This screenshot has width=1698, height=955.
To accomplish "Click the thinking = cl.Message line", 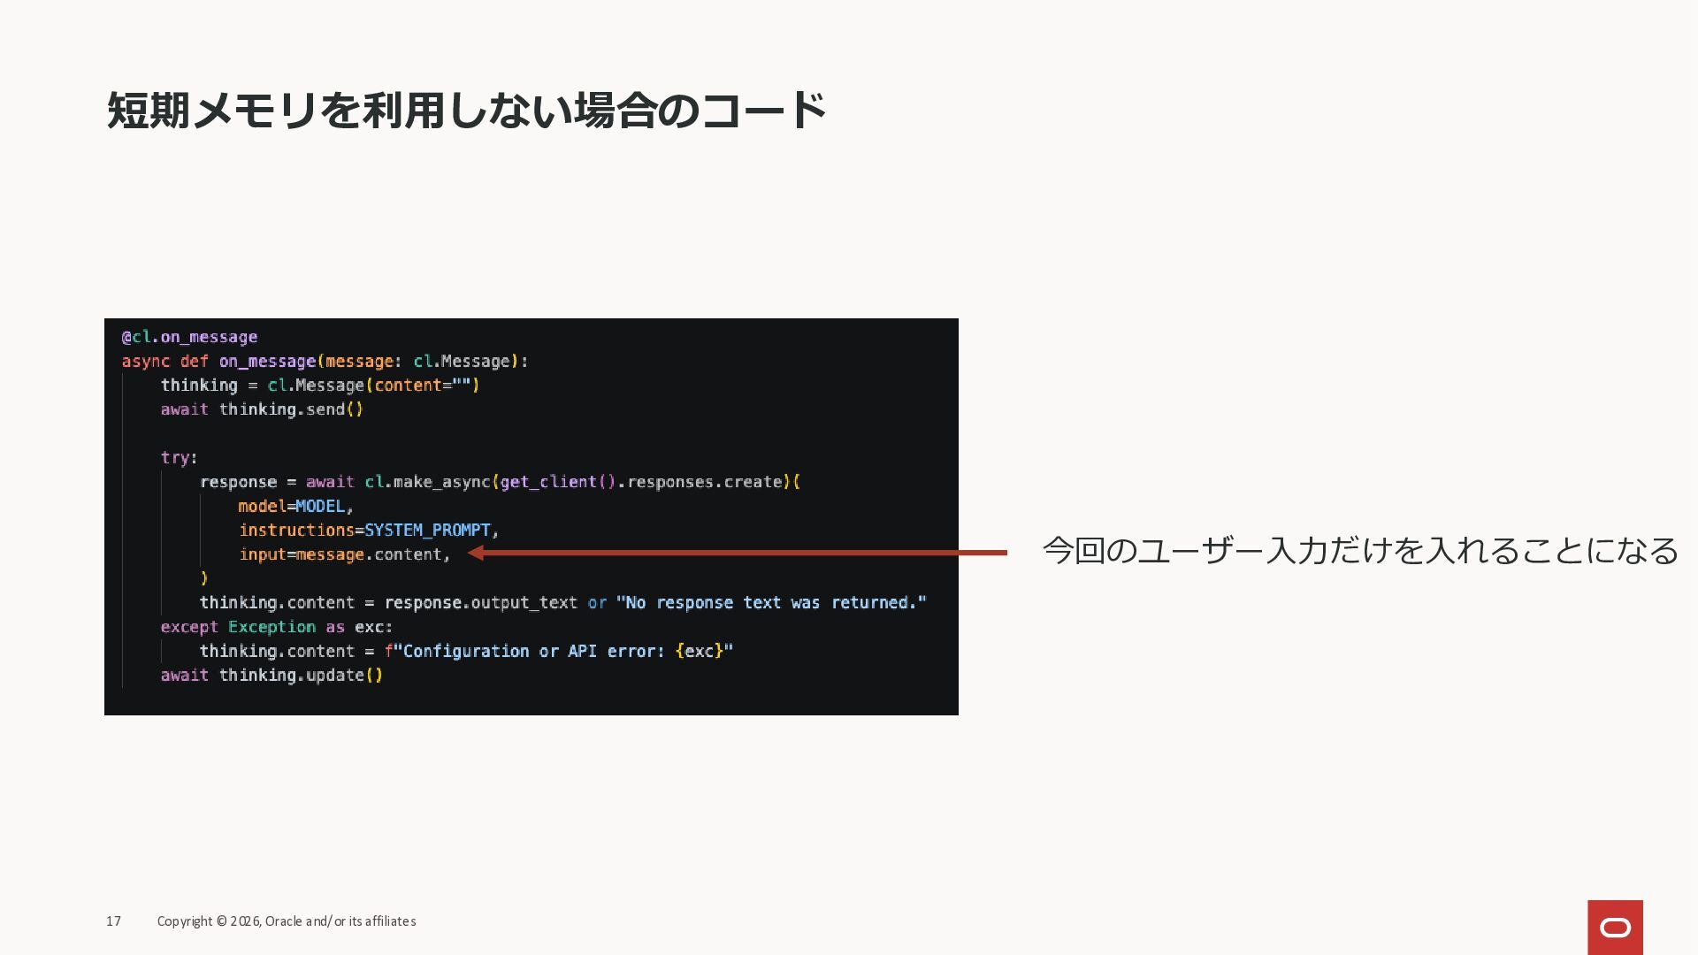I will [x=319, y=385].
